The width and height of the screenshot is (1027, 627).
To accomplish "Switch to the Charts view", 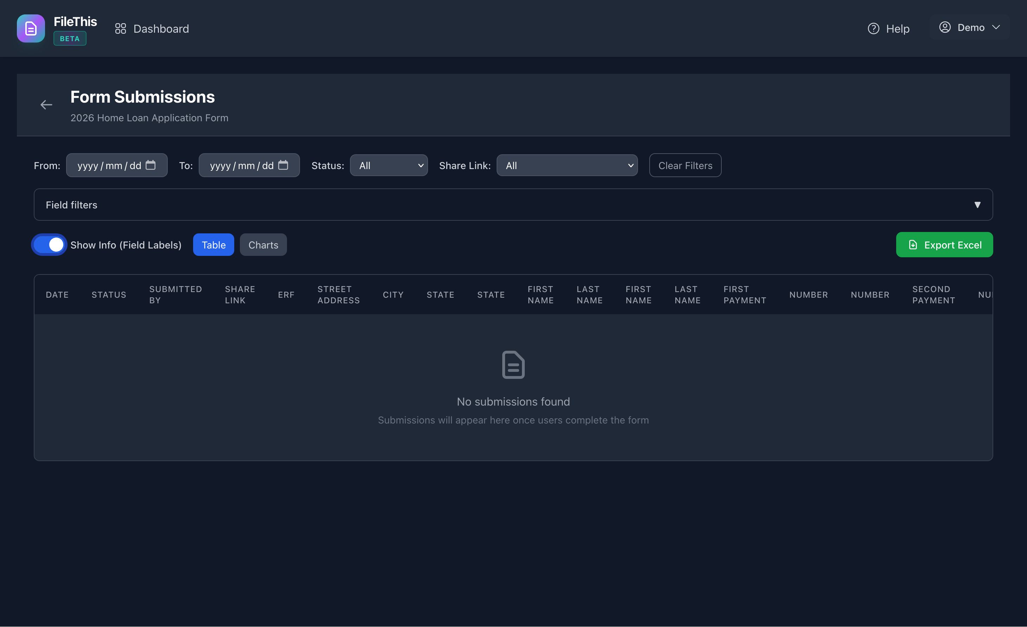I will [263, 245].
